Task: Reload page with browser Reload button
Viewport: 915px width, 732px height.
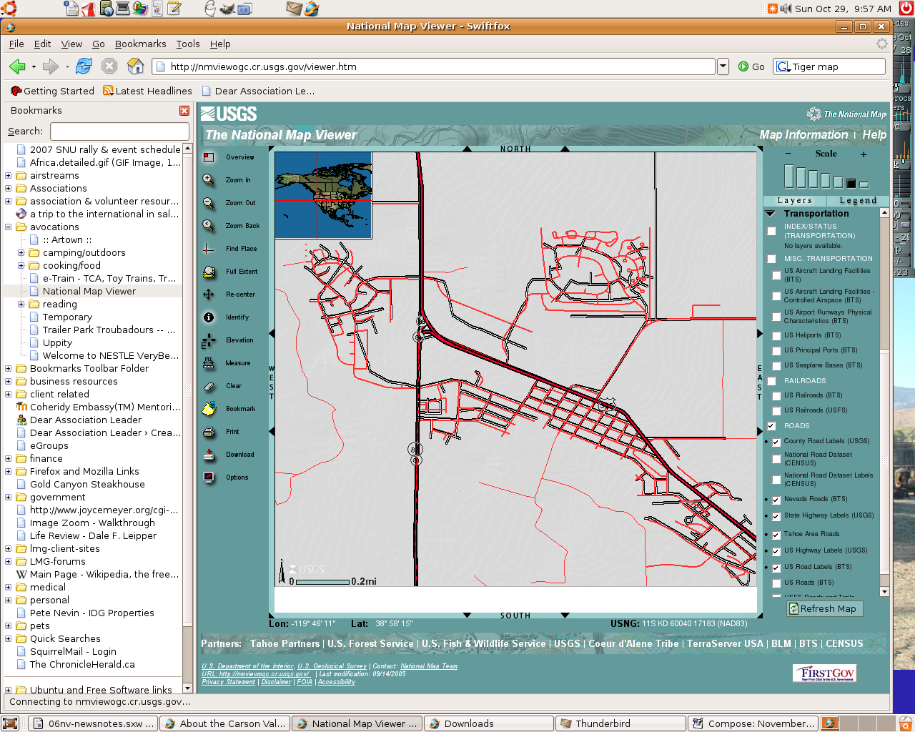Action: click(x=84, y=66)
